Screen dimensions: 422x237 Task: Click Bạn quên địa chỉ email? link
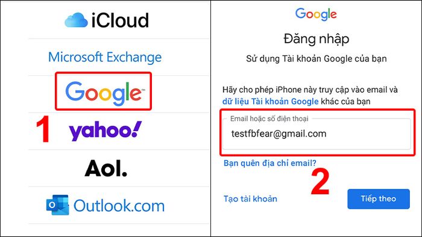point(270,163)
